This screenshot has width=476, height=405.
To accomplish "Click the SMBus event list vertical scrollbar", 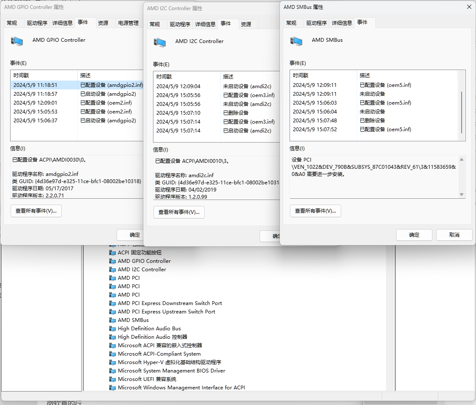I will [461, 112].
